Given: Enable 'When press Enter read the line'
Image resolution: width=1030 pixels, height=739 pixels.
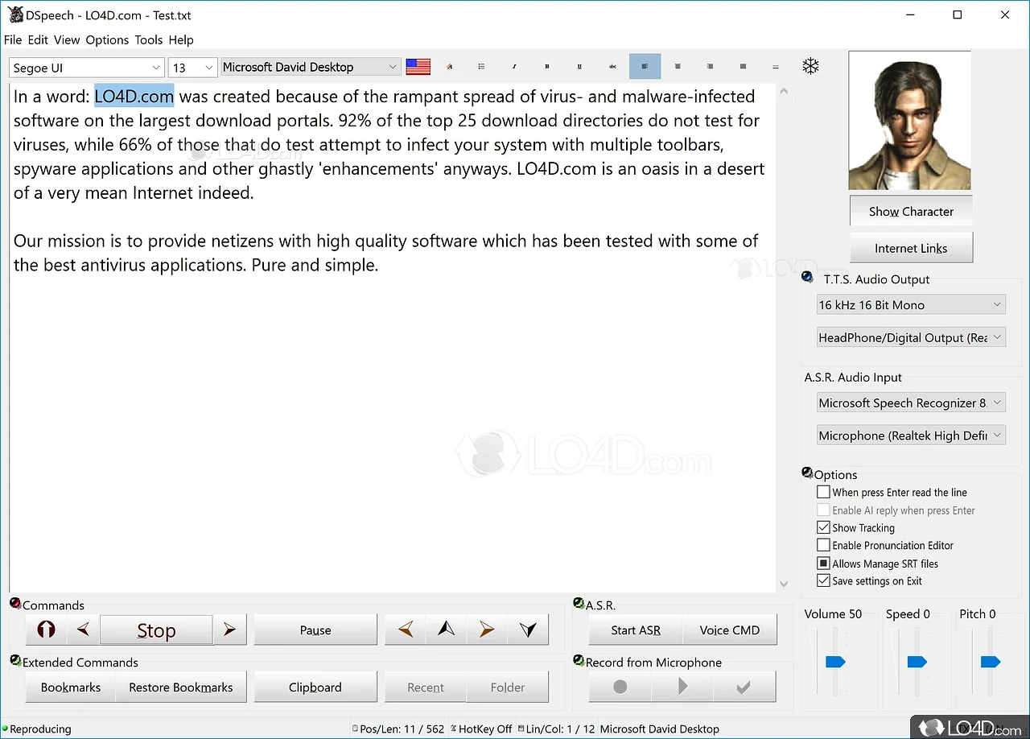Looking at the screenshot, I should coord(823,492).
